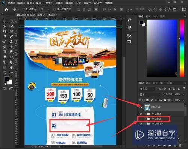Select the Quick Selection tool

(x=11, y=26)
